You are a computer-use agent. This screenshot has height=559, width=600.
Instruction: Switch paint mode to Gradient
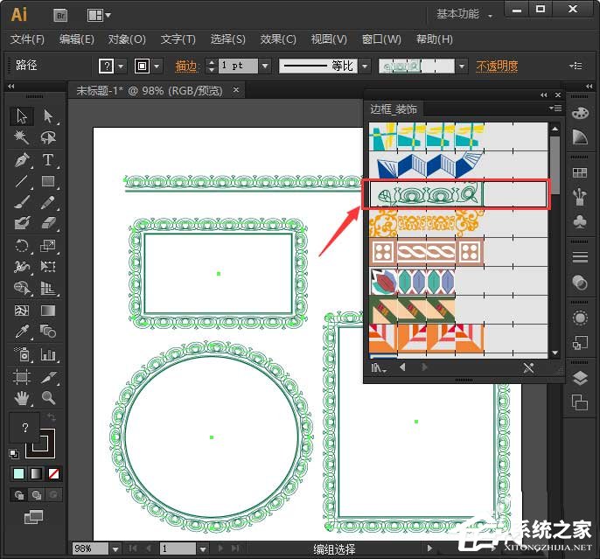pyautogui.click(x=36, y=473)
